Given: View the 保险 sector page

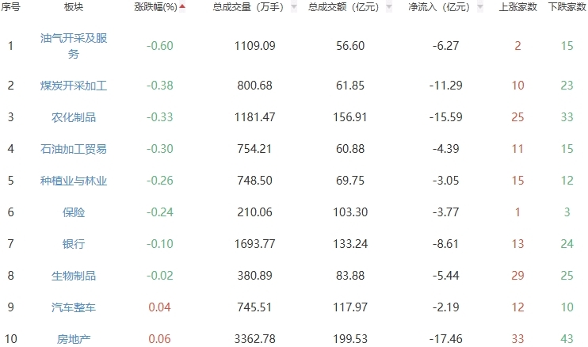Looking at the screenshot, I should pos(74,212).
